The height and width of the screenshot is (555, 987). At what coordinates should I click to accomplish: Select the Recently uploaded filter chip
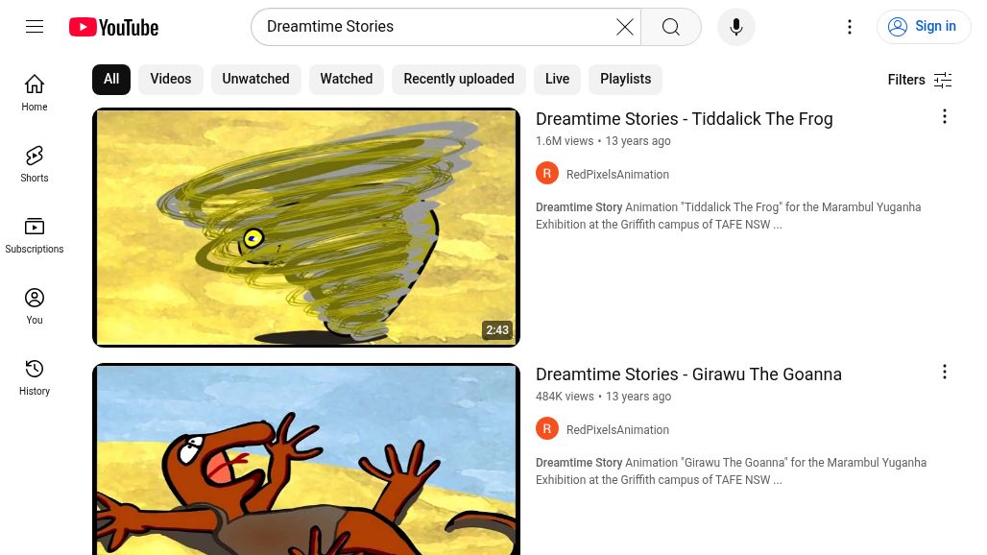point(458,80)
